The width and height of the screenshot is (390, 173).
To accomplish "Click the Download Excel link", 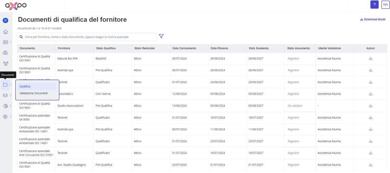I will [x=373, y=19].
